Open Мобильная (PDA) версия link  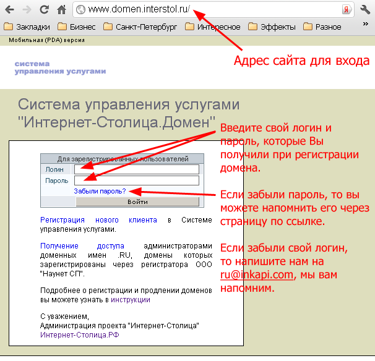(46, 40)
